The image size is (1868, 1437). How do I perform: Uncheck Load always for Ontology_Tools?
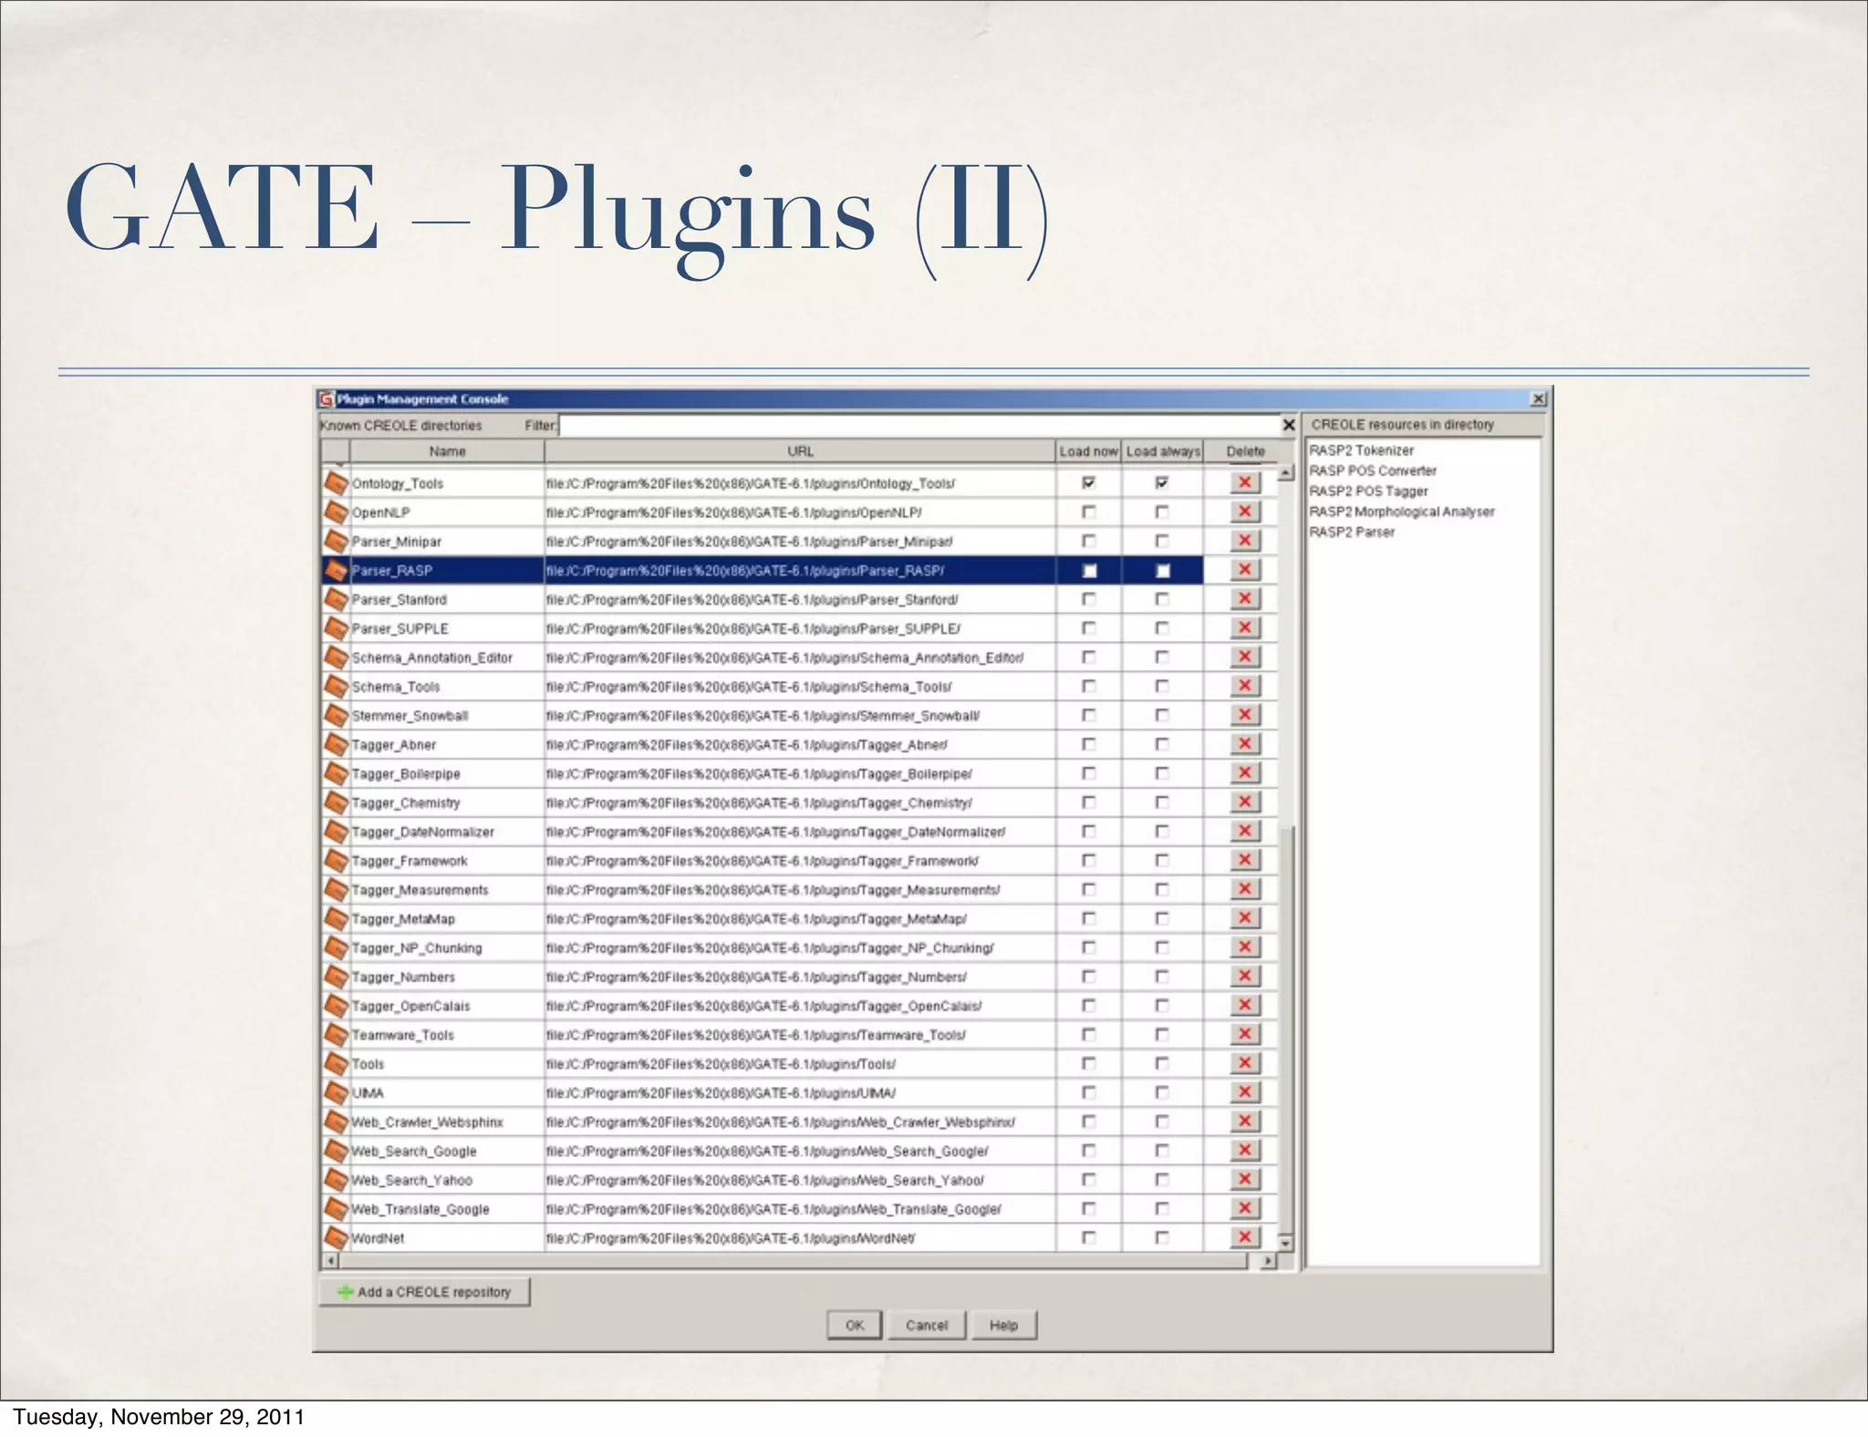[1162, 483]
